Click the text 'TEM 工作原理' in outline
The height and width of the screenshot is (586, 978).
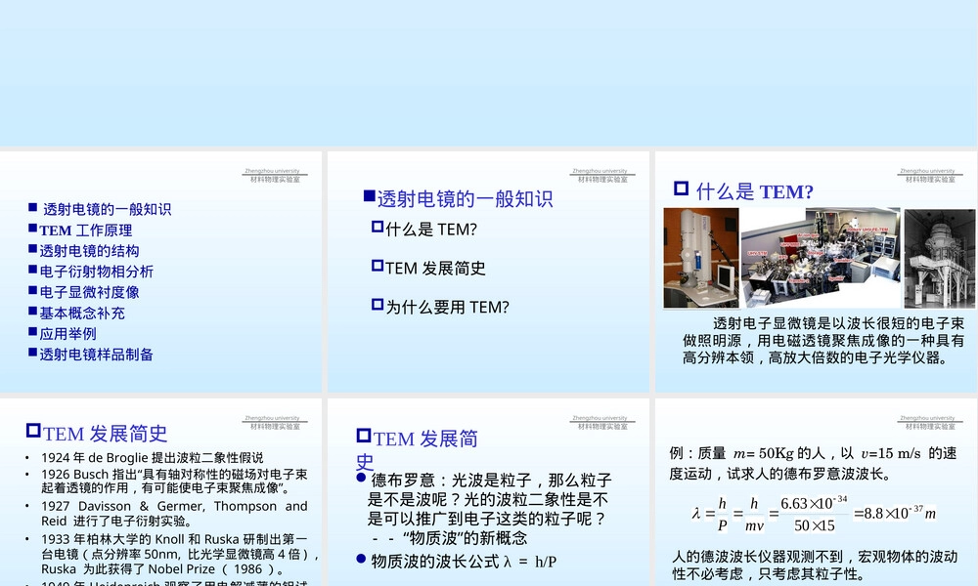(x=86, y=230)
